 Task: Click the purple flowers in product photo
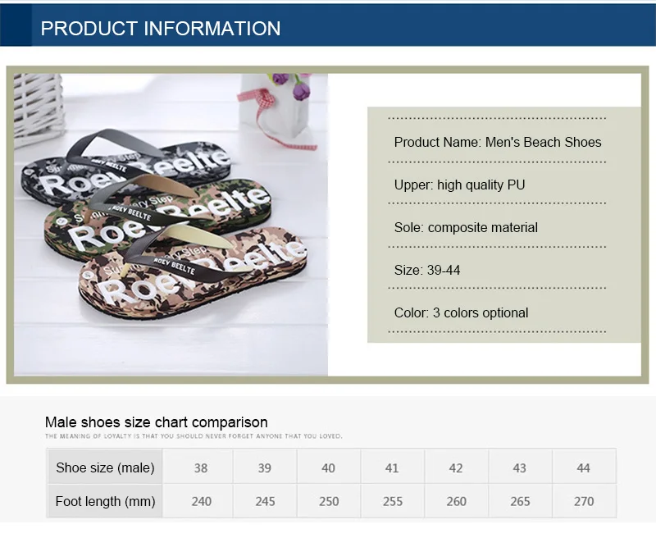coord(292,86)
